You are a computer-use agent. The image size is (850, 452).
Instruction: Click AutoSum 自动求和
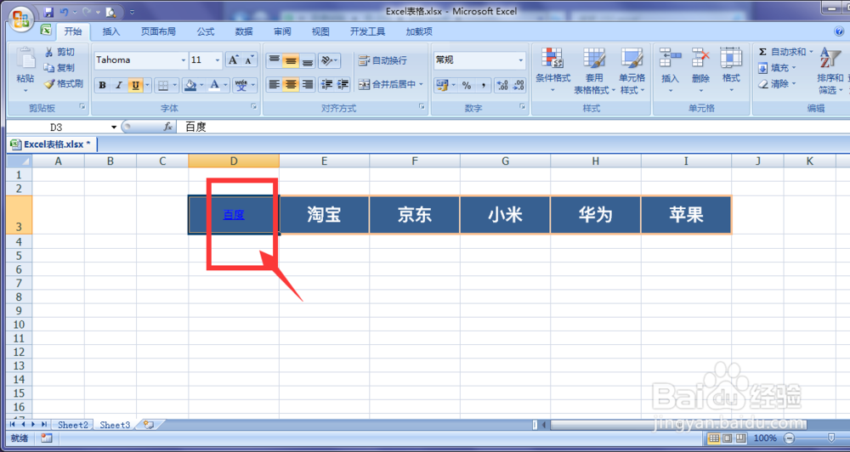[x=785, y=52]
